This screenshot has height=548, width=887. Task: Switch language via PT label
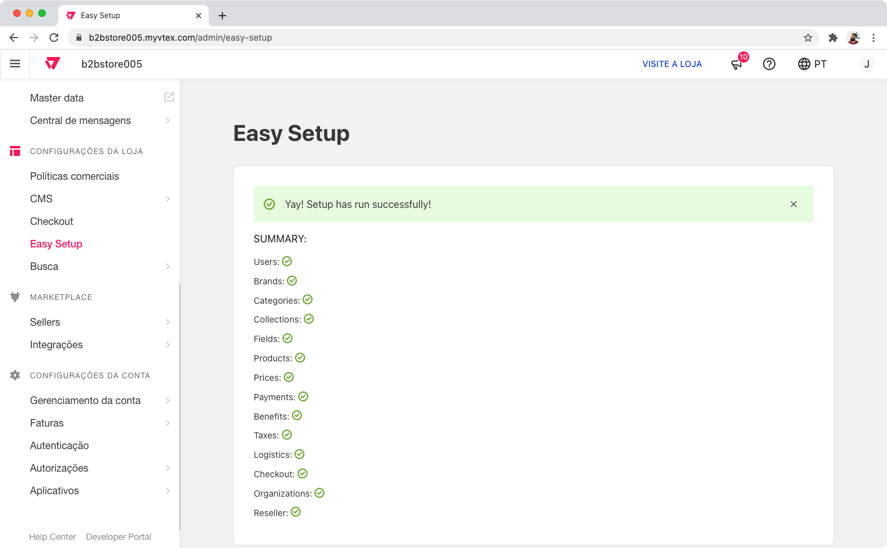(x=821, y=64)
